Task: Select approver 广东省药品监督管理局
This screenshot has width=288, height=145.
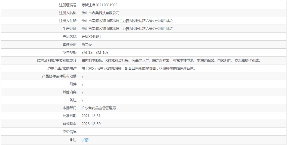Action: [x=99, y=108]
